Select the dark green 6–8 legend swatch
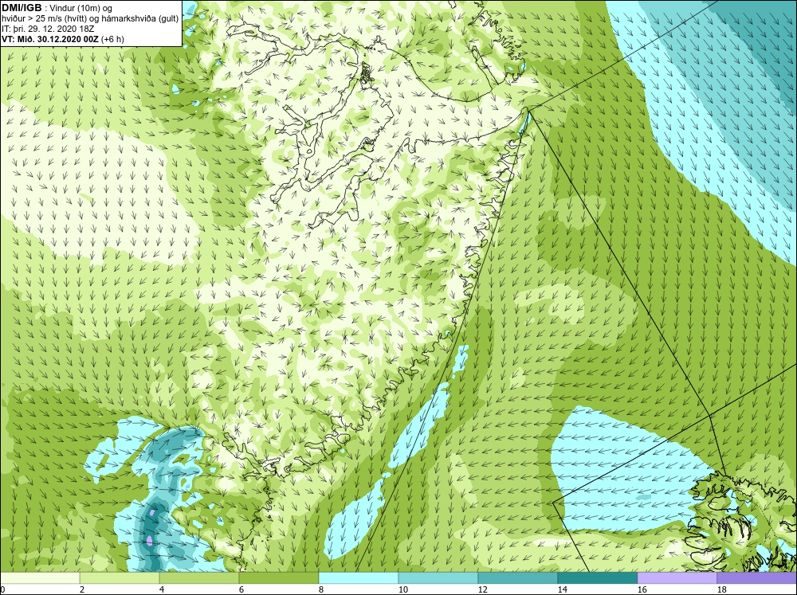This screenshot has width=797, height=595. tap(279, 578)
